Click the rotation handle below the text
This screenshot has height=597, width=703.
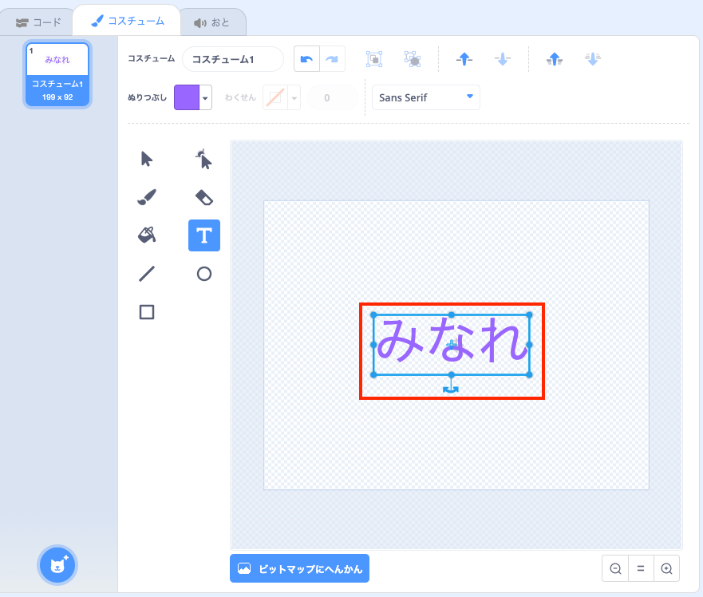(x=451, y=389)
